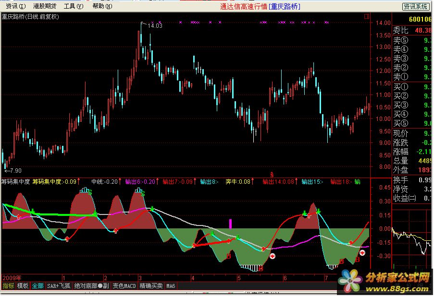Click the 卖① order row
The height and width of the screenshot is (296, 434).
pos(412,77)
